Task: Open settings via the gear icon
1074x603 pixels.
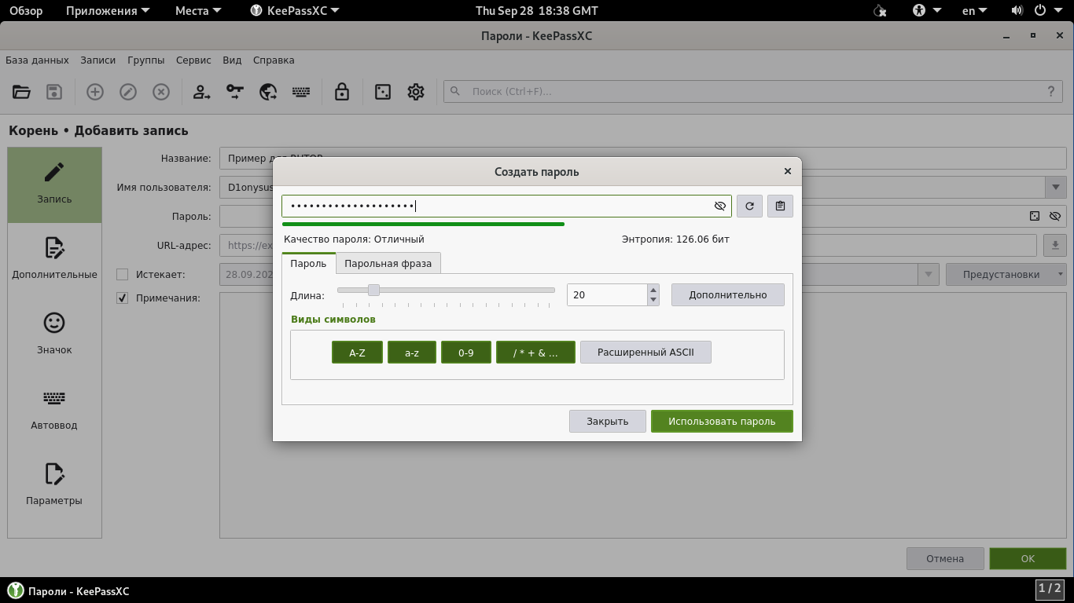Action: click(416, 92)
